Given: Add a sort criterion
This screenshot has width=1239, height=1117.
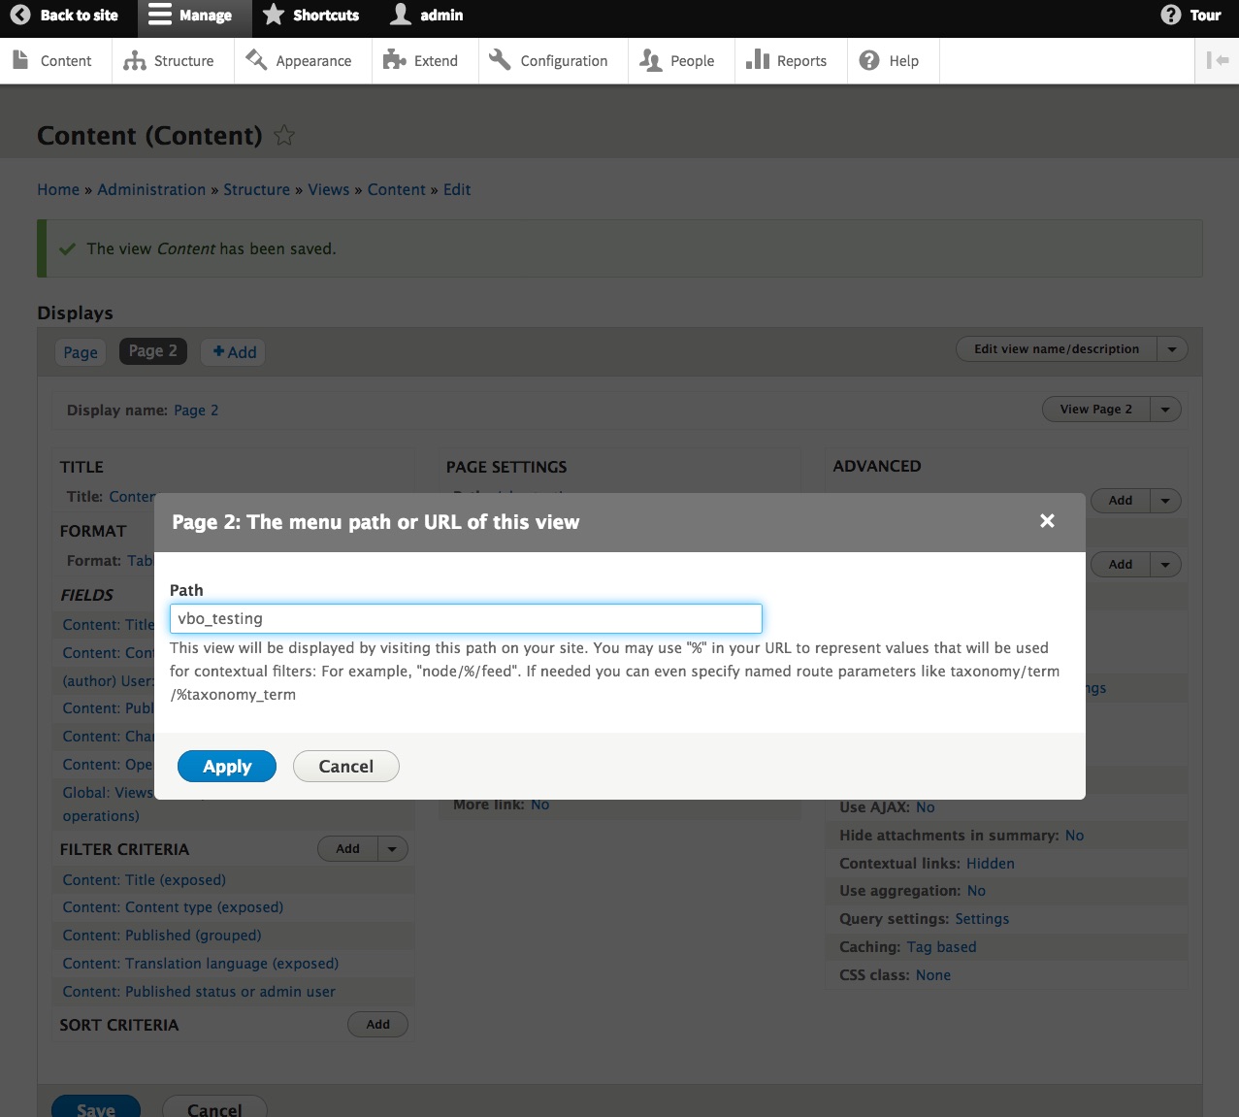Looking at the screenshot, I should pos(377,1024).
